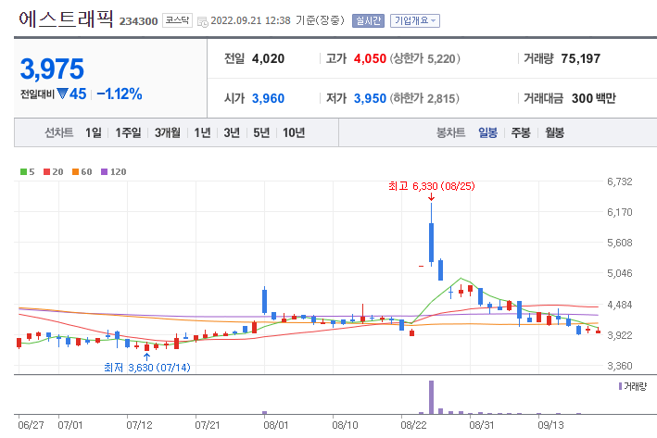The width and height of the screenshot is (657, 438).
Task: Click the calendar clock icon beside date
Action: point(202,22)
